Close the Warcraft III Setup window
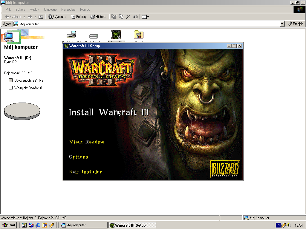Screen dimensions: 306x229 coord(240,46)
